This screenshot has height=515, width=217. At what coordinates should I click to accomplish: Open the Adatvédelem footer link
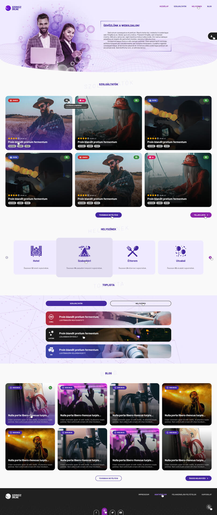pyautogui.click(x=161, y=495)
